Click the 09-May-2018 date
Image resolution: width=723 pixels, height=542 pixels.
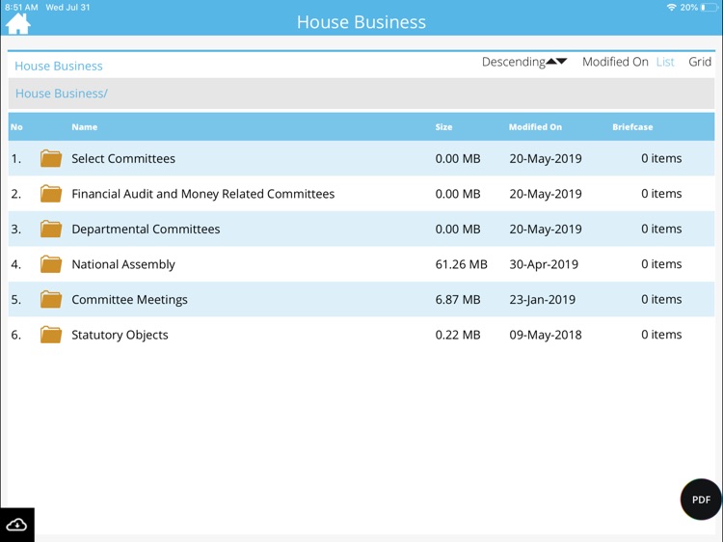click(x=546, y=335)
